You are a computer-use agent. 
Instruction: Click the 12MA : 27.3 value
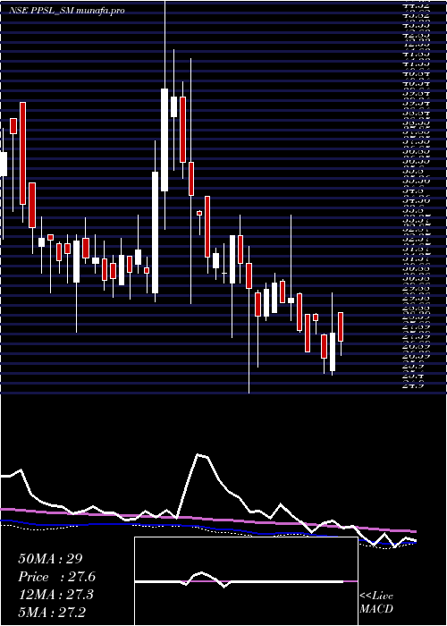pos(55,595)
